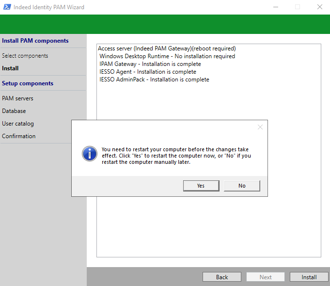Image resolution: width=330 pixels, height=286 pixels.
Task: Close the PAM Wizard window
Action: [x=319, y=7]
